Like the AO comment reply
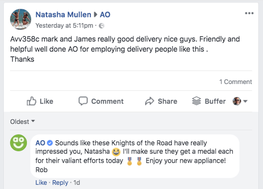Viewport: 263px width, 189px height. [41, 183]
